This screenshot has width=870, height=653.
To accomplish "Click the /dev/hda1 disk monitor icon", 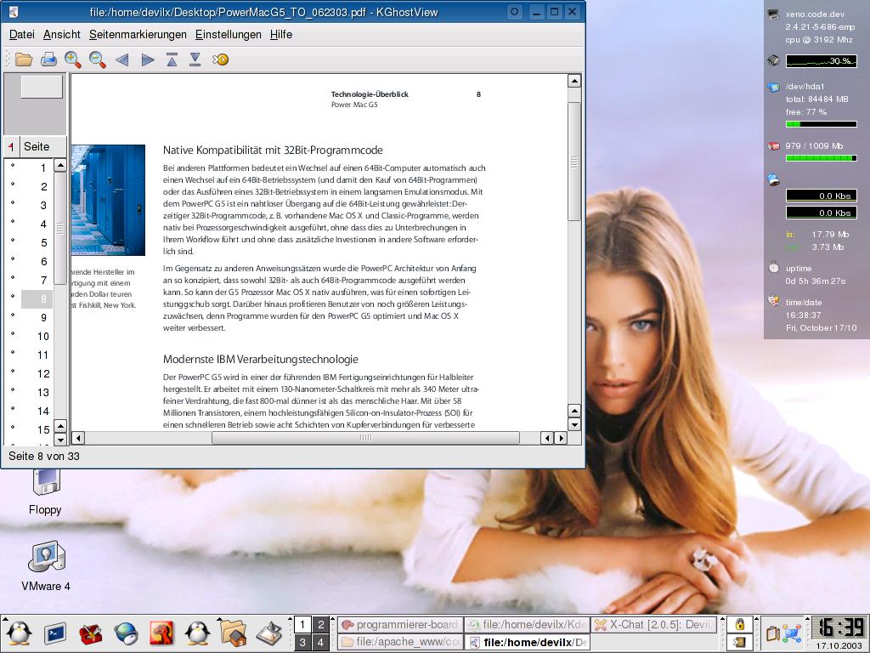I will click(773, 87).
